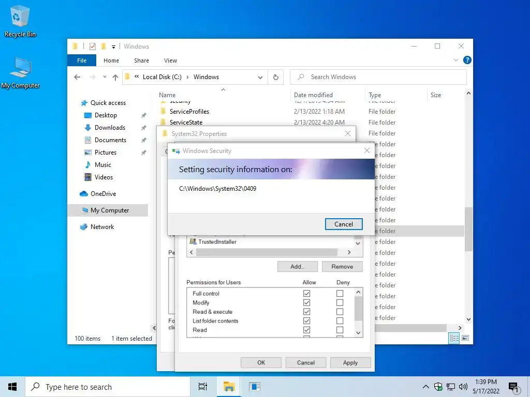Open the View ribbon tab
The height and width of the screenshot is (397, 530).
pyautogui.click(x=170, y=60)
